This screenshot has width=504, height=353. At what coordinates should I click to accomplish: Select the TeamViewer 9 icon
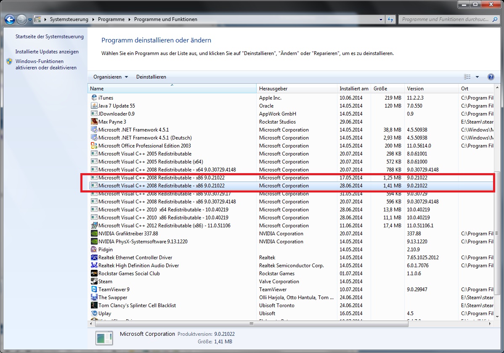coord(94,290)
